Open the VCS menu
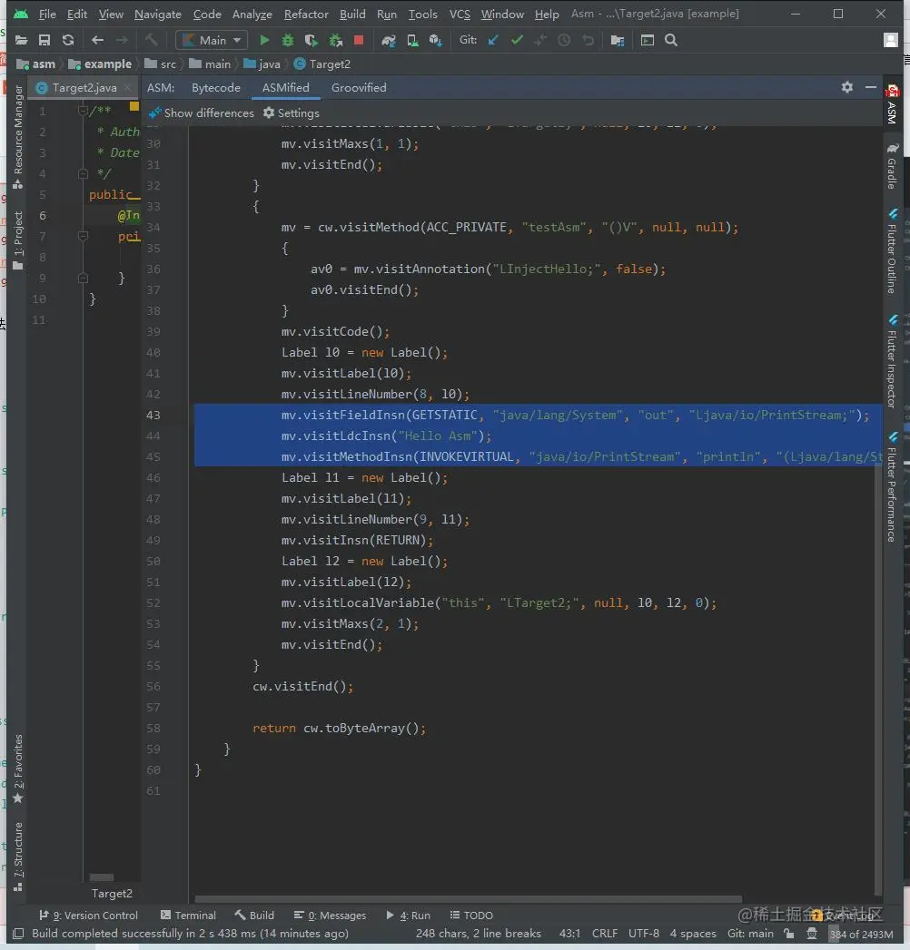 click(460, 14)
